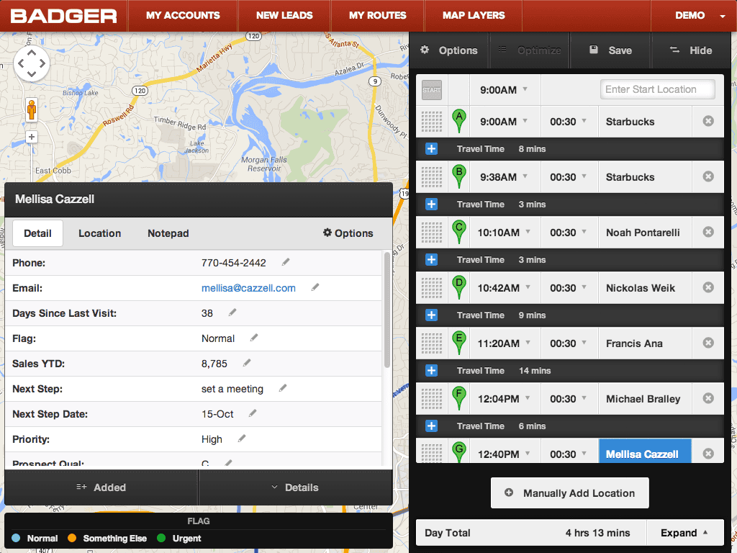Click the Added button

point(101,487)
